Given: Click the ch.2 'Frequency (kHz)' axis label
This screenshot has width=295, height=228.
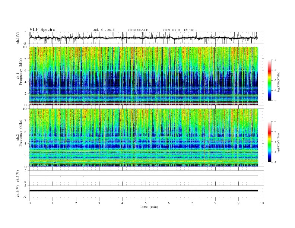Looking at the screenshot, I should coord(20,133).
